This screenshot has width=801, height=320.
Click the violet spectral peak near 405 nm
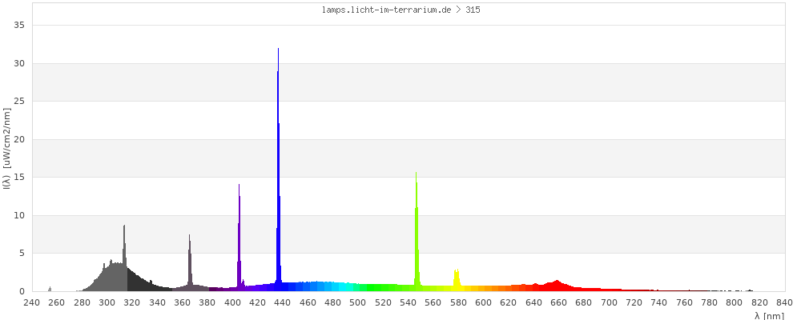coord(239,238)
